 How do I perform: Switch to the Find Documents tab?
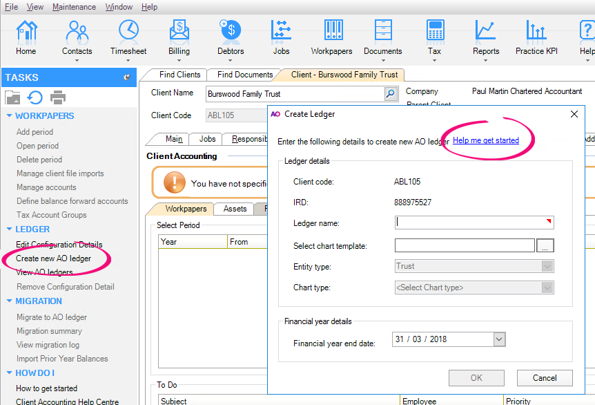click(244, 75)
